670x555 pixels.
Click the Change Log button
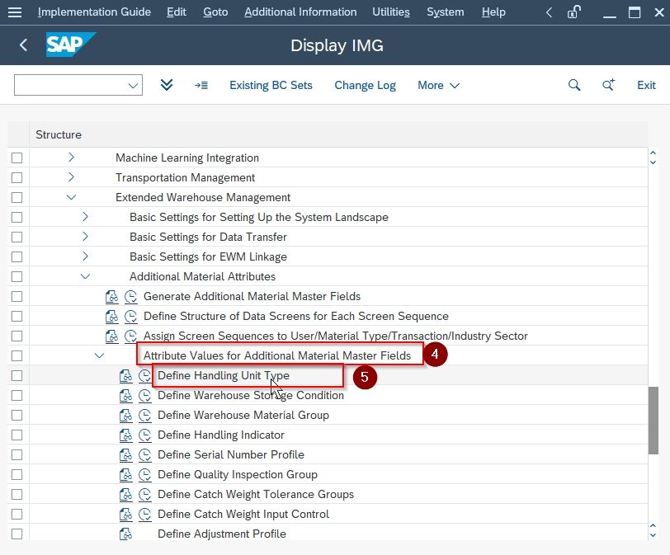click(365, 86)
